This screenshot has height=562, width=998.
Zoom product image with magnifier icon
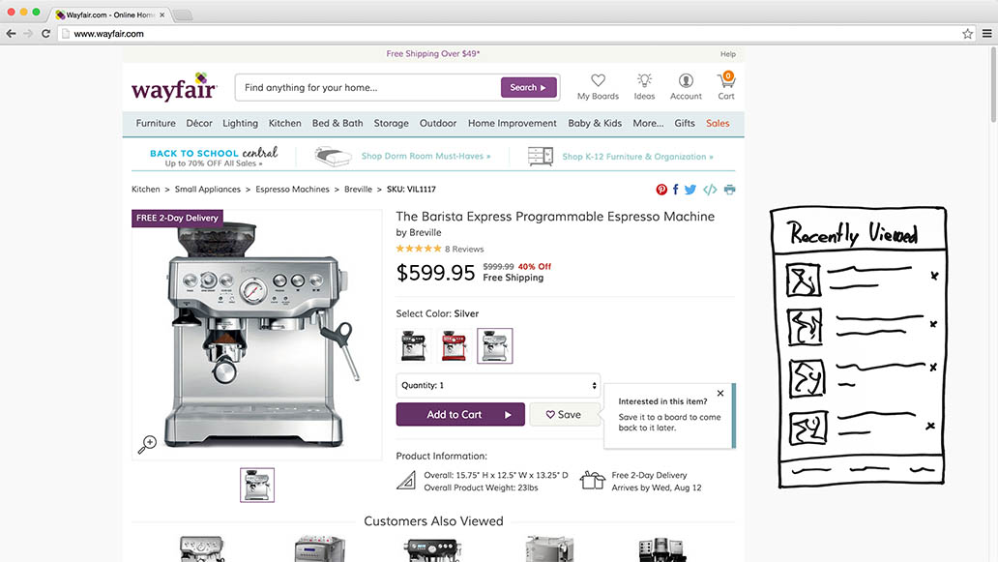(147, 444)
